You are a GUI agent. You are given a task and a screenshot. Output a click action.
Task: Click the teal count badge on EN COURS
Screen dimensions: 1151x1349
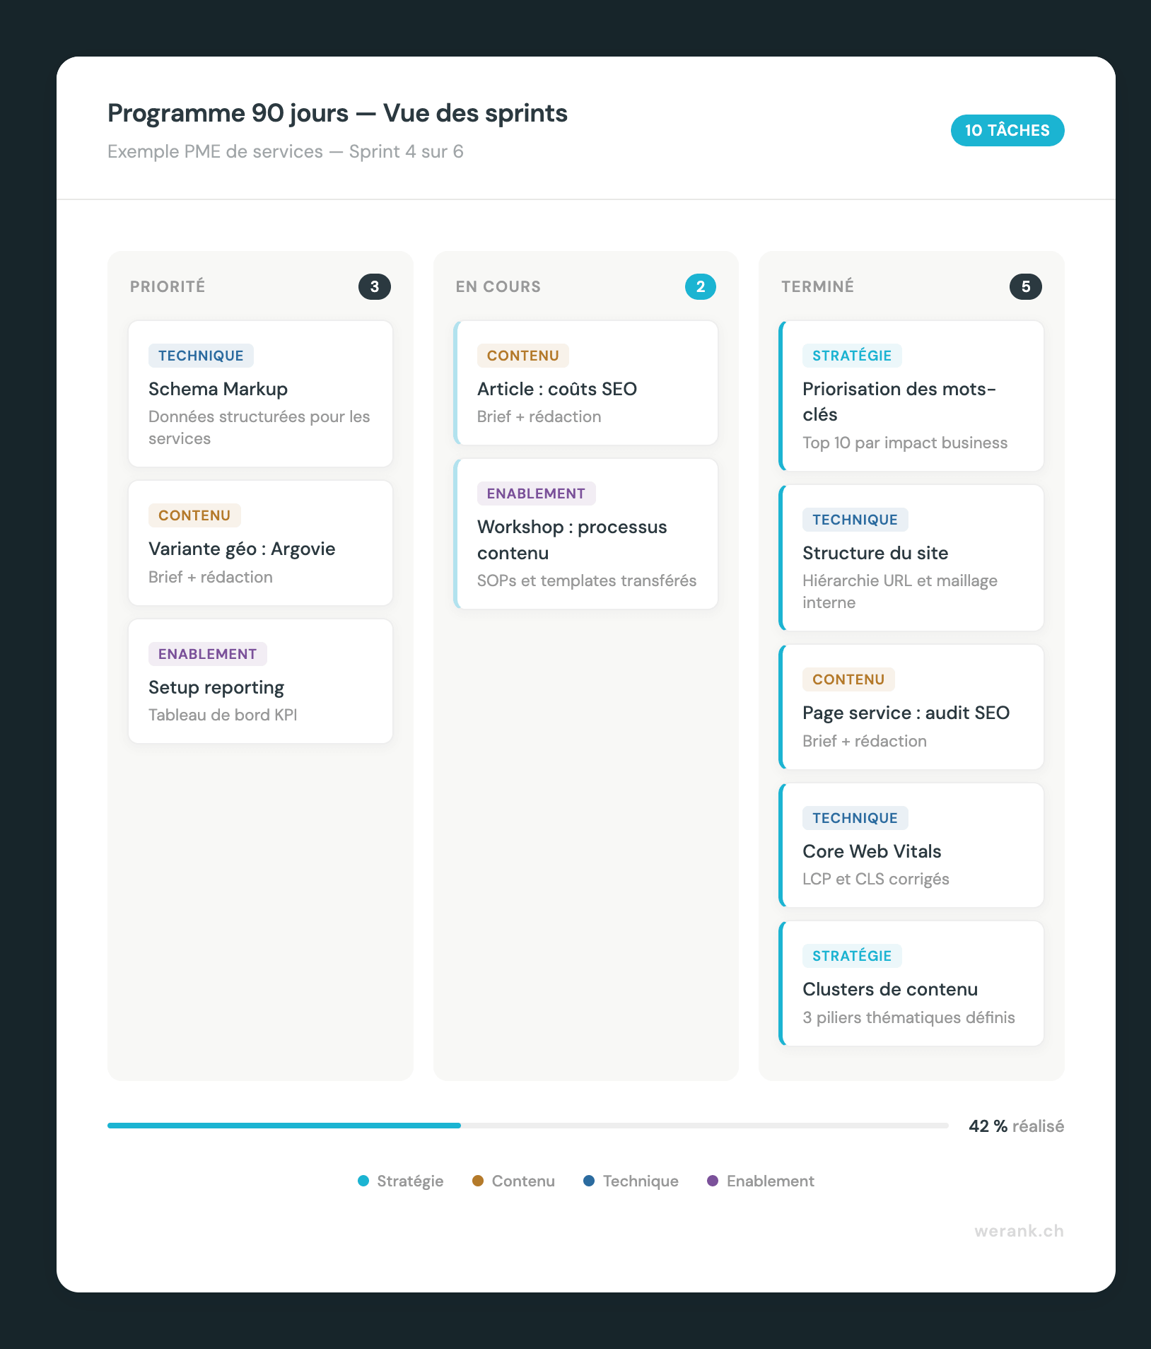(x=701, y=286)
